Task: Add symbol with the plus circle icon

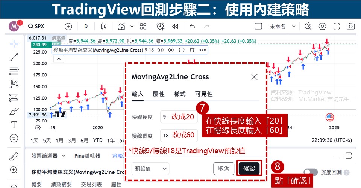Action: coord(68,27)
